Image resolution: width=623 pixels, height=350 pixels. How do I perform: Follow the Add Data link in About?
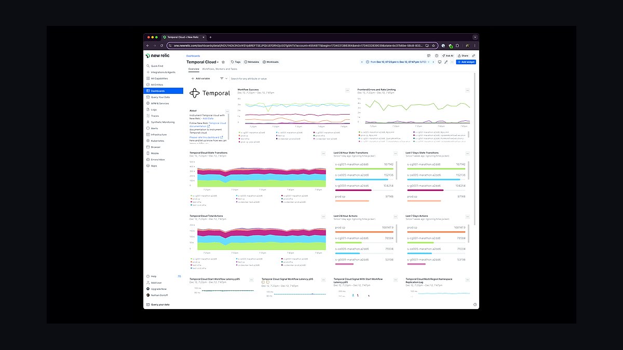pyautogui.click(x=208, y=118)
